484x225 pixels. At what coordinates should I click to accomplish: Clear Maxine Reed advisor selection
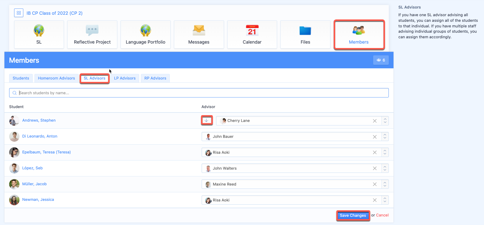375,184
